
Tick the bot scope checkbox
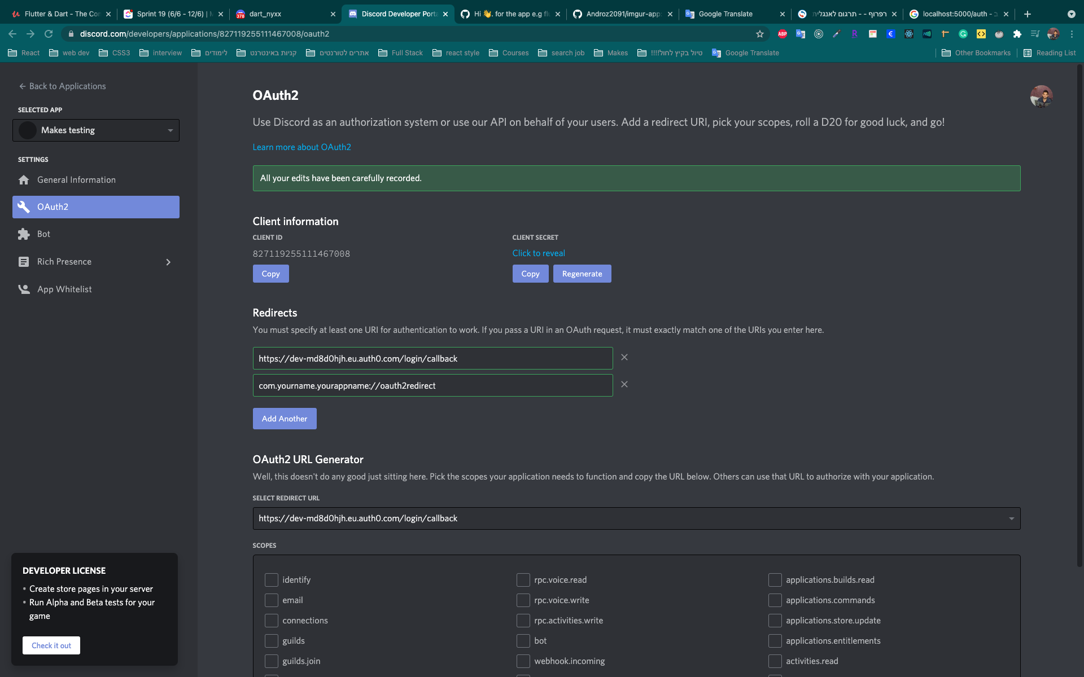click(x=523, y=641)
